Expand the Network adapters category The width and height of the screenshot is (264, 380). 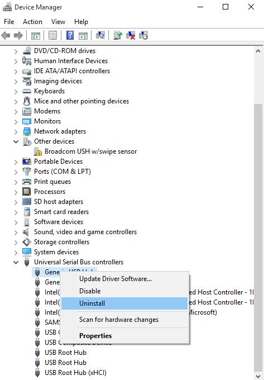click(x=16, y=131)
